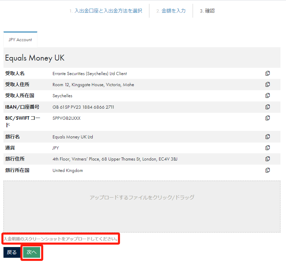Copy the 銀行所在国 United Kingdom value

coord(267,170)
